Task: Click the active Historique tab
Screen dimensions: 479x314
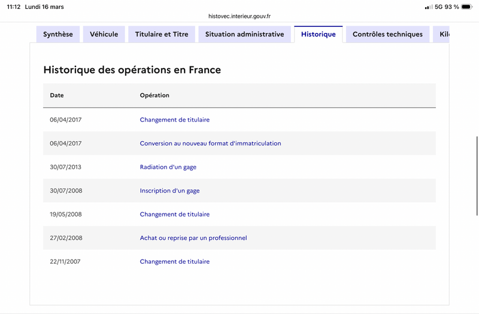Action: (319, 35)
